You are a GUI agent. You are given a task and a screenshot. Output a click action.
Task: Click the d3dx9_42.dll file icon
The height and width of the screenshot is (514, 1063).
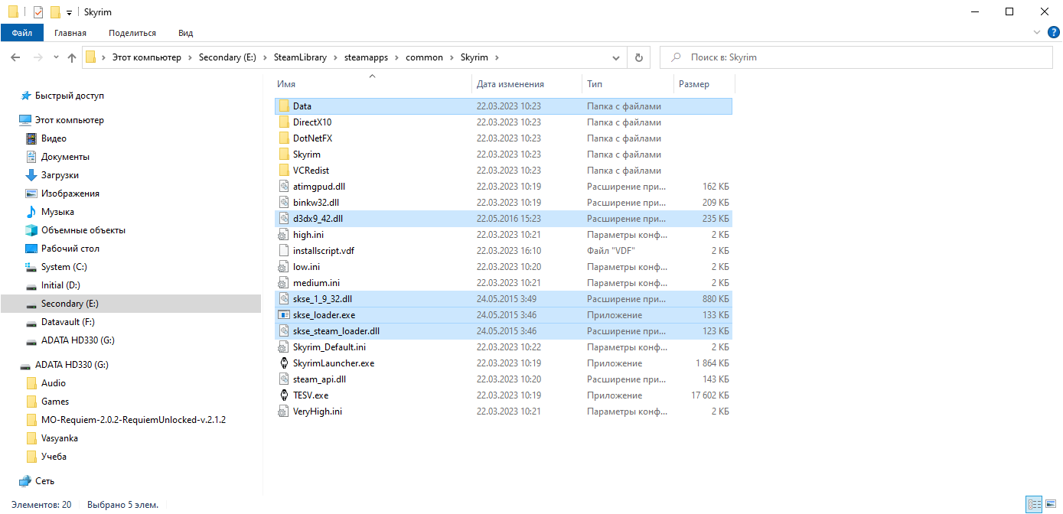click(x=283, y=219)
